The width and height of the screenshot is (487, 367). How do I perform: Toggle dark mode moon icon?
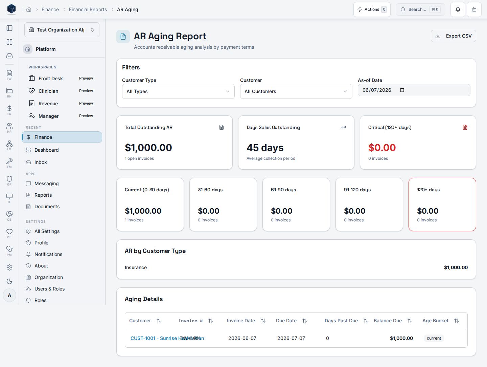pyautogui.click(x=9, y=281)
